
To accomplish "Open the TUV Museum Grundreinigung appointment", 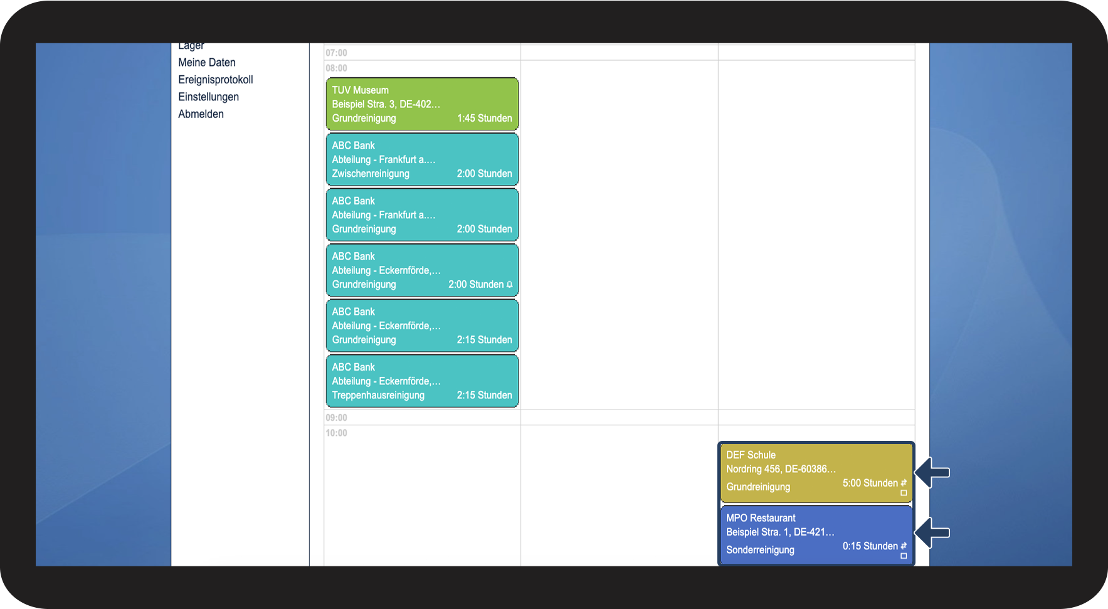I will (x=422, y=104).
